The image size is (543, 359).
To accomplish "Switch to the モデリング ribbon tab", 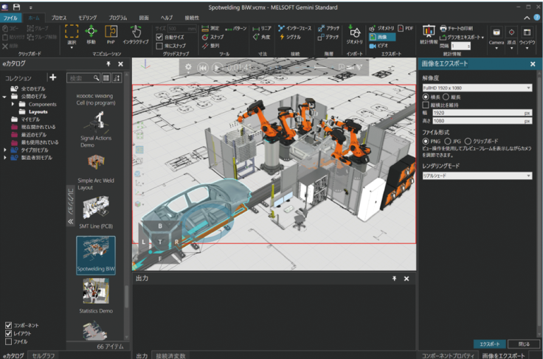I will point(87,17).
